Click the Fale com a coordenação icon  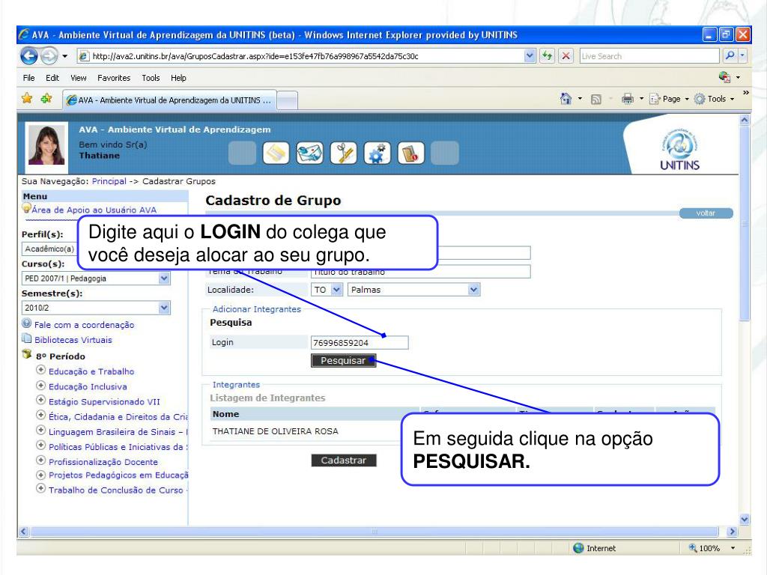pos(27,323)
